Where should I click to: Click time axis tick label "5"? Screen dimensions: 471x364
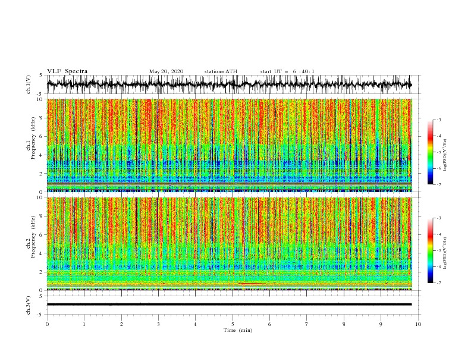pos(233,324)
